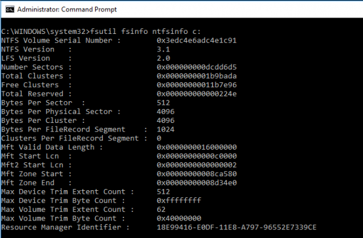Viewport: 363px width, 238px height.
Task: Click the 'Max Volume Trim Extent Count' value 62
Action: [x=161, y=210]
